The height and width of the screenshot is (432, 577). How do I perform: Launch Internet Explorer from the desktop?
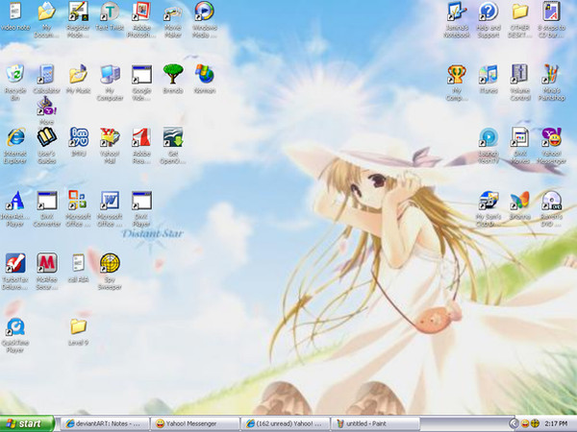coord(14,137)
